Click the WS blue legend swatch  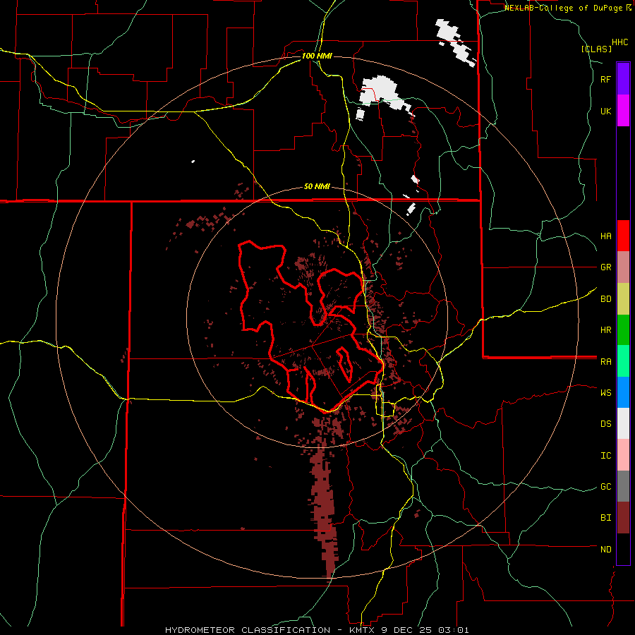coord(623,392)
